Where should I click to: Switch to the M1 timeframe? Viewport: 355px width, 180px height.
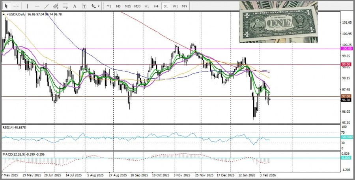pos(108,6)
